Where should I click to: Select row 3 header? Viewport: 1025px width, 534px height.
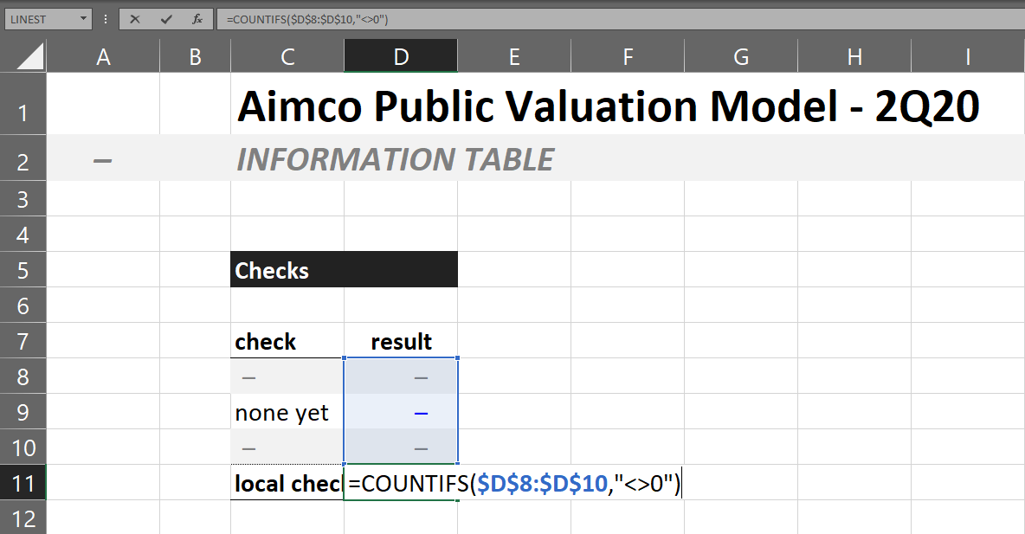[23, 199]
